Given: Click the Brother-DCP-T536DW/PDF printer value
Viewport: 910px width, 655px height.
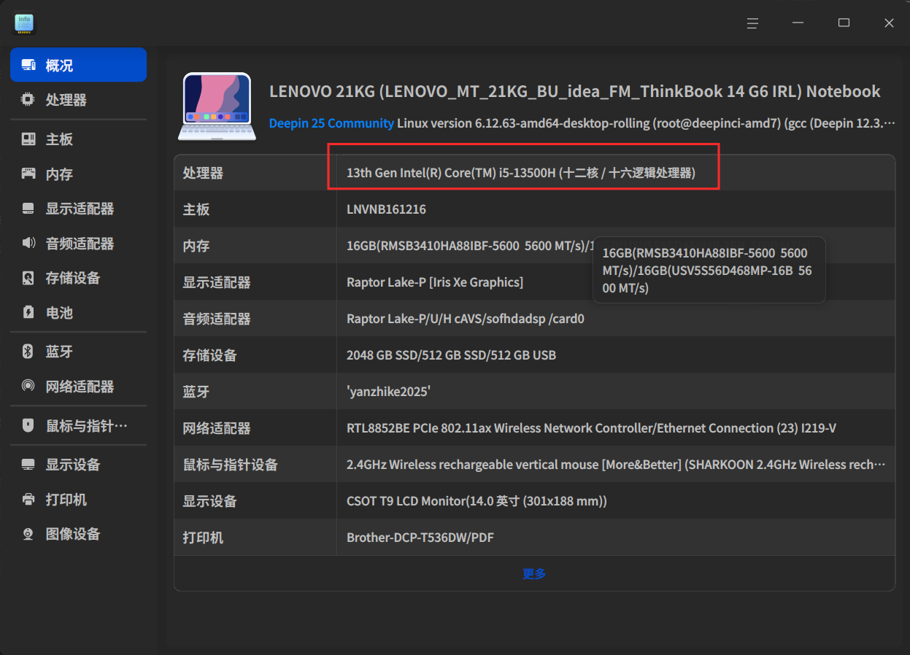Looking at the screenshot, I should click(x=420, y=538).
